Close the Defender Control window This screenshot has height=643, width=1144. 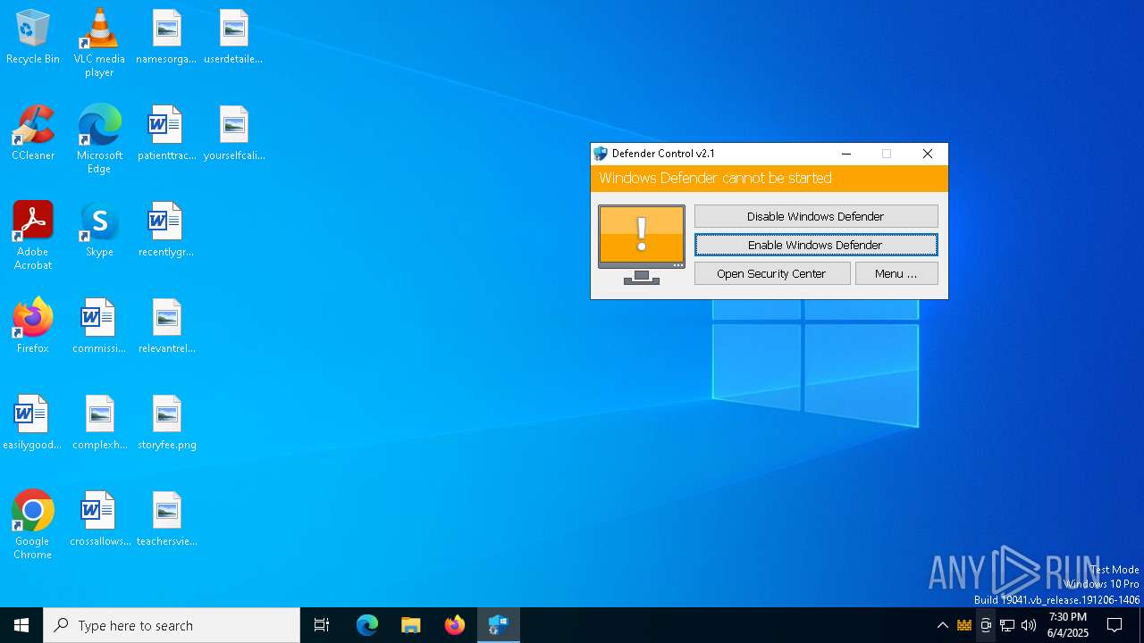pyautogui.click(x=928, y=154)
